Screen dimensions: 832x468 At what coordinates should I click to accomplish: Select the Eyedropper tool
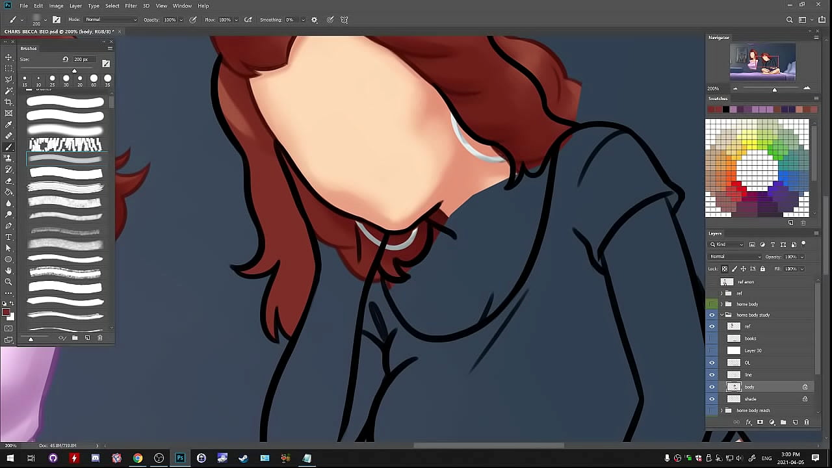point(8,124)
